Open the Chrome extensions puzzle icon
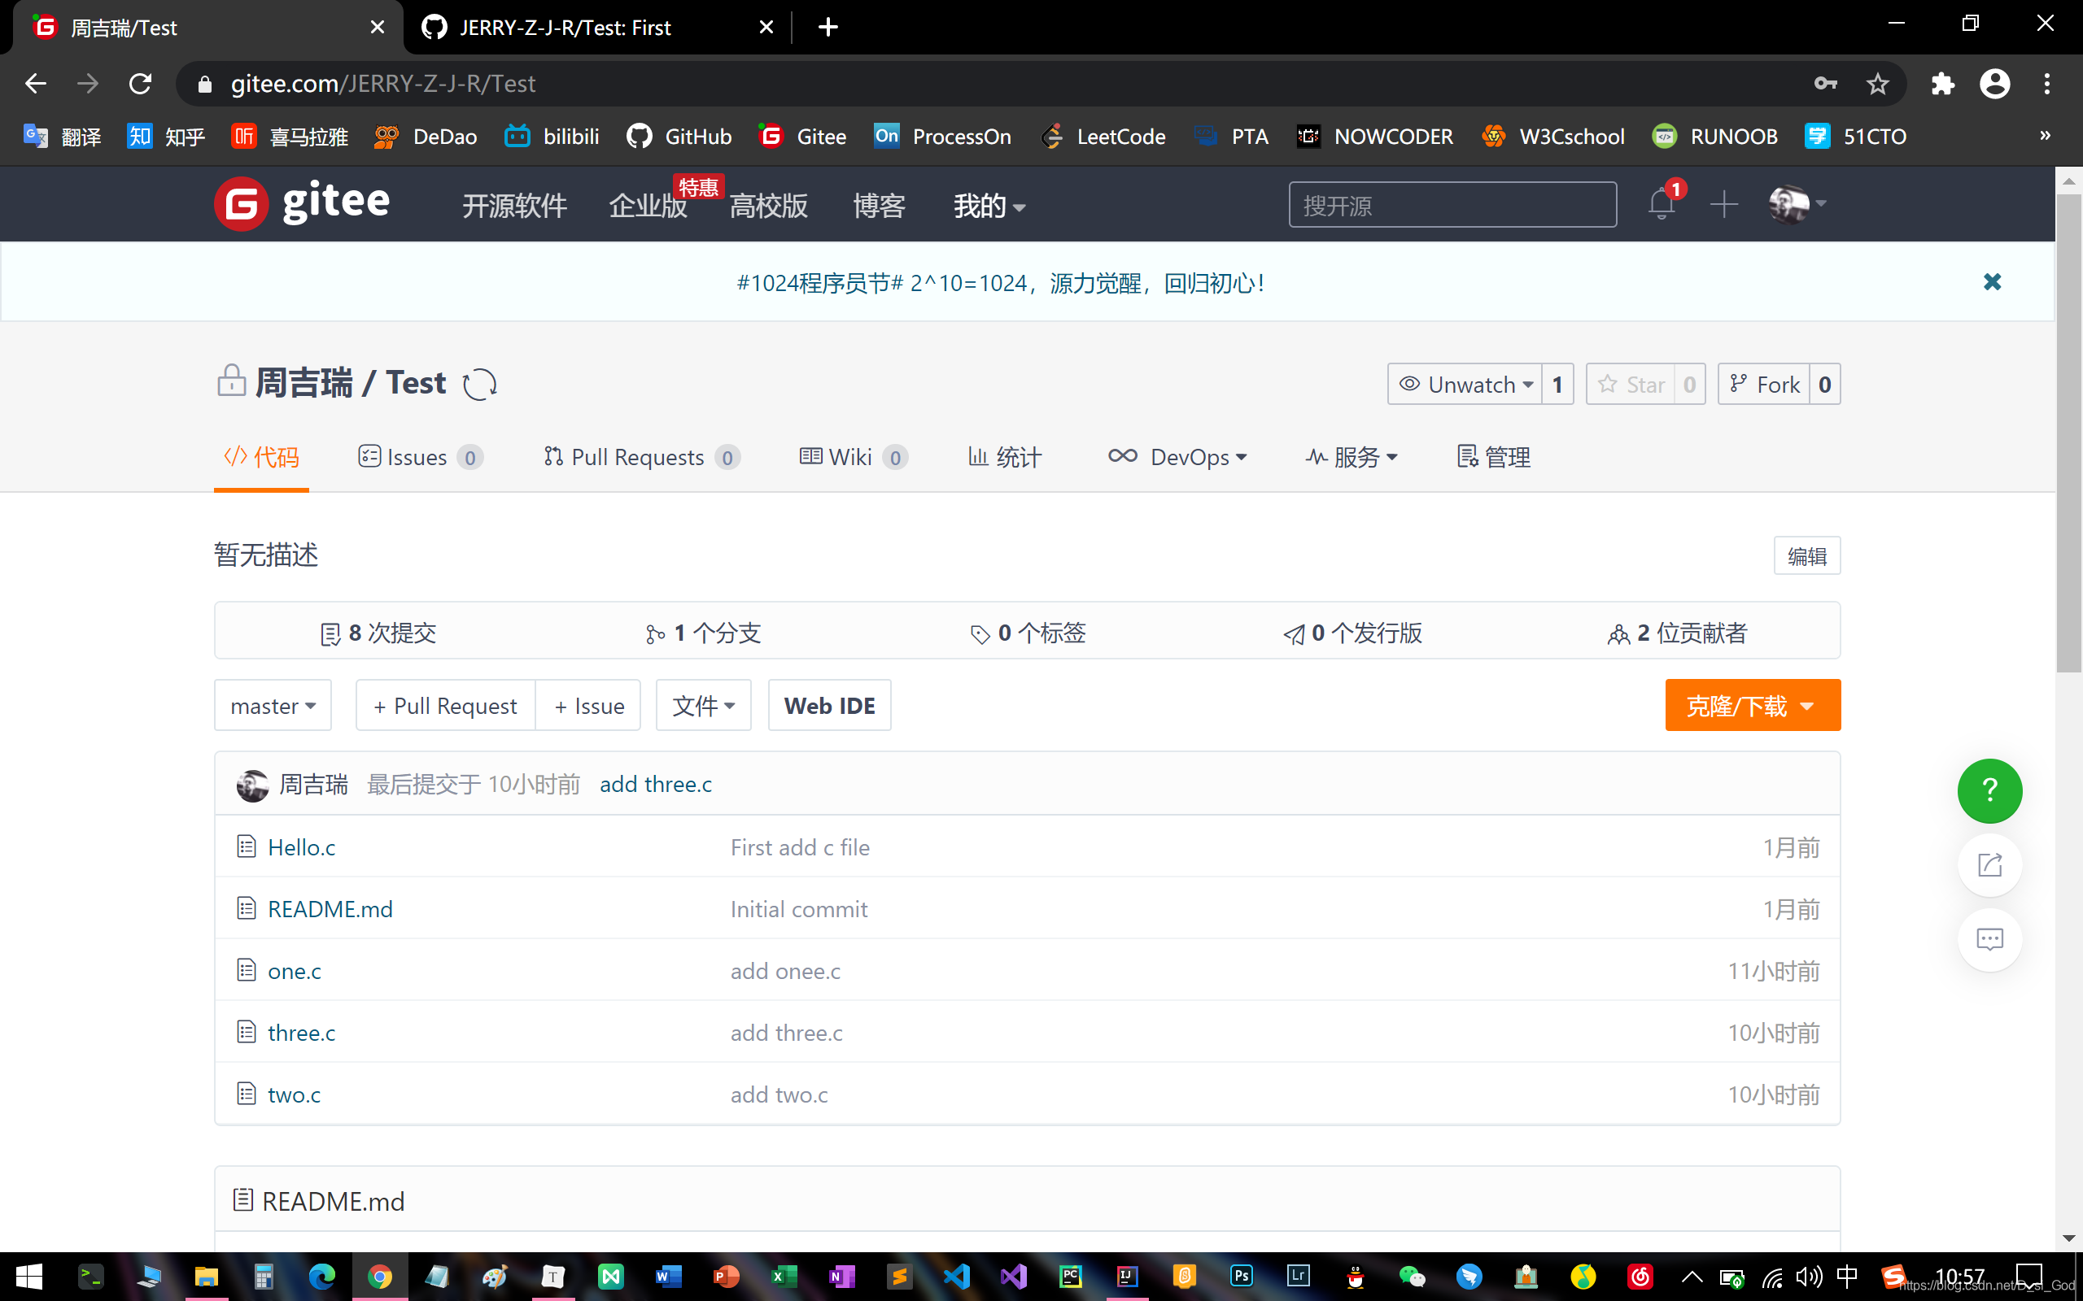The width and height of the screenshot is (2083, 1301). click(x=1943, y=84)
